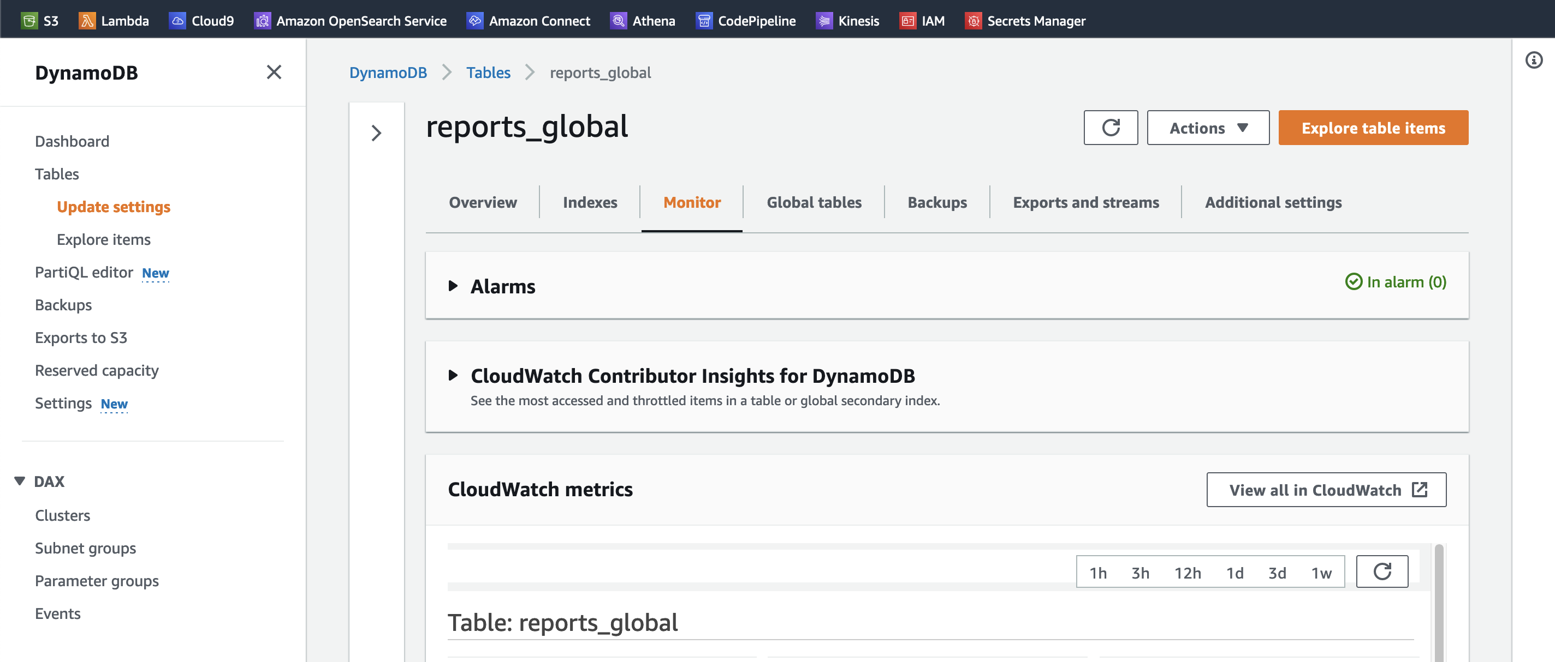
Task: Go to DynamoDB breadcrumb link
Action: (x=388, y=73)
